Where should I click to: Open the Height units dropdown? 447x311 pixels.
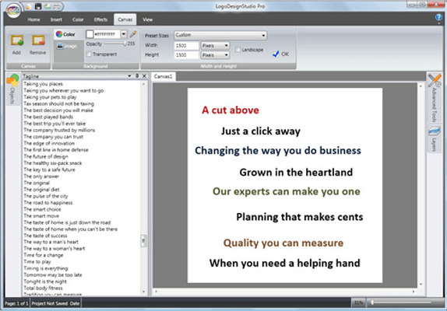(215, 55)
